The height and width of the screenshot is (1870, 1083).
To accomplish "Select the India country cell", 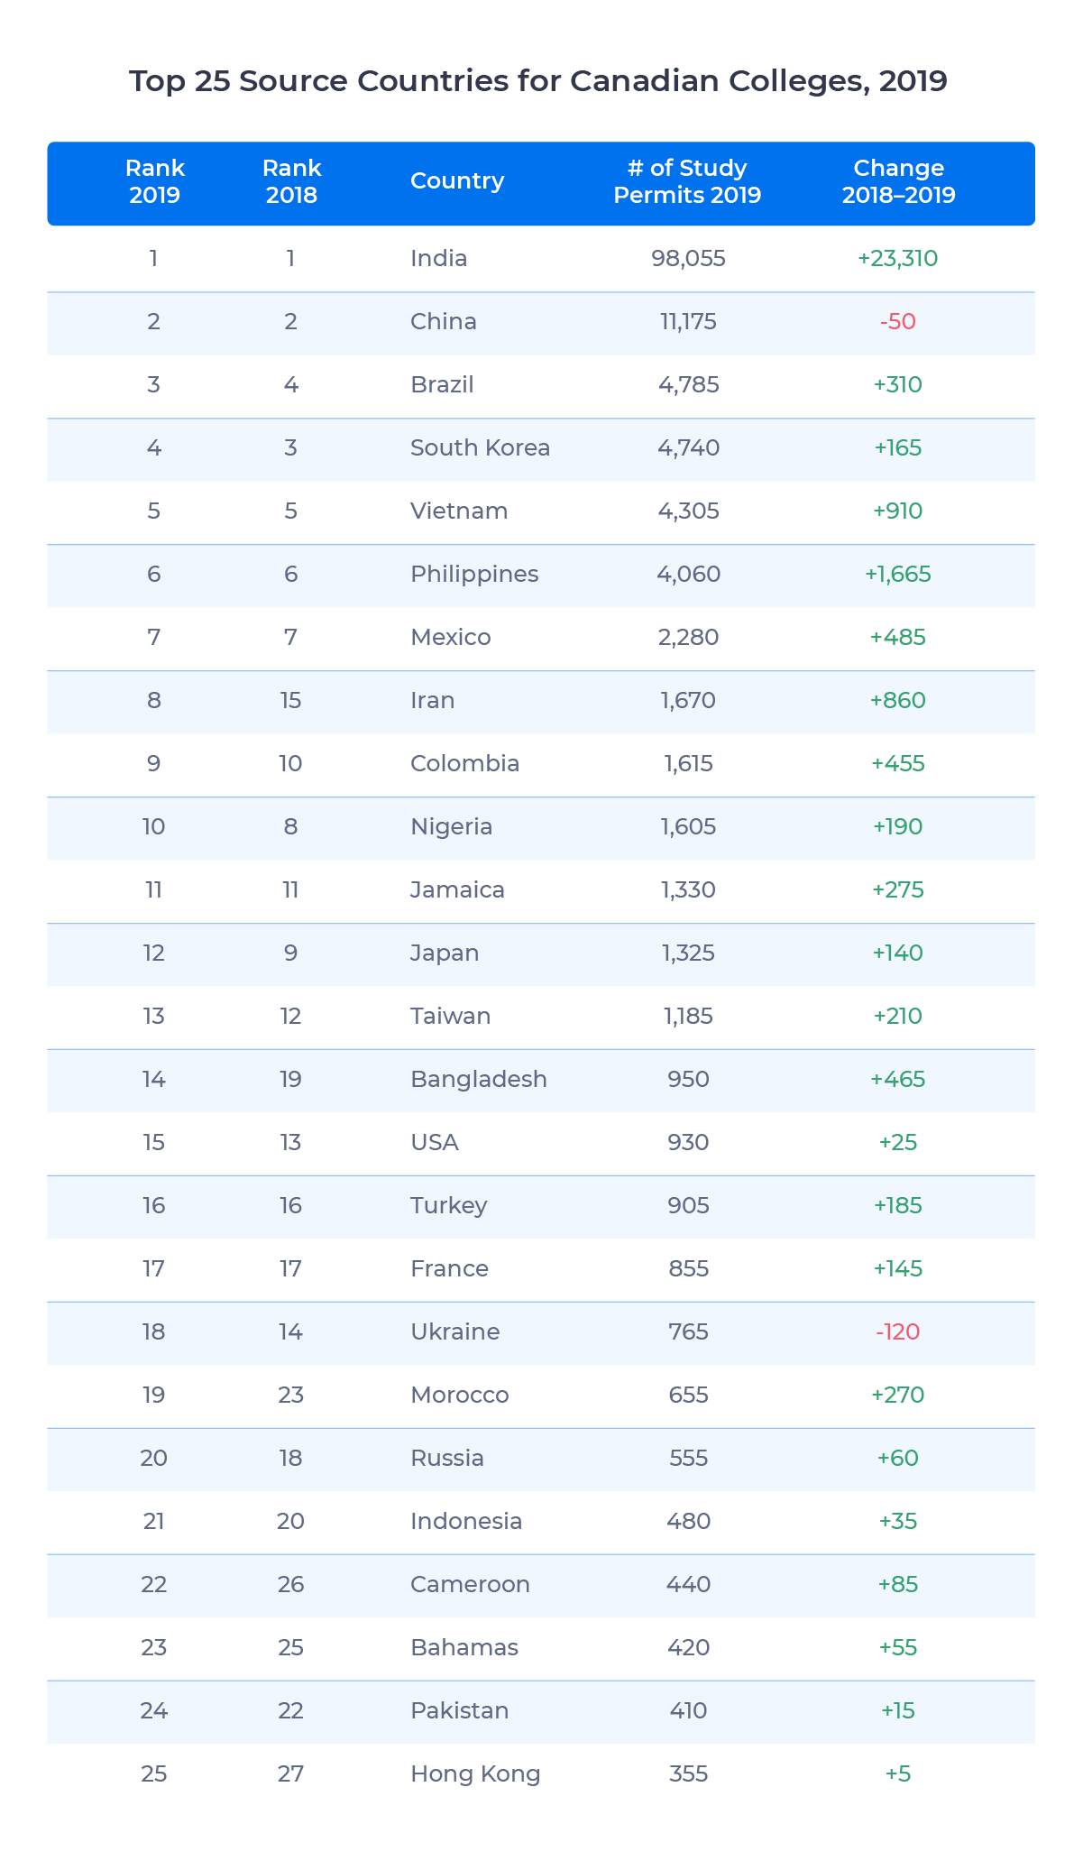I will pyautogui.click(x=438, y=258).
